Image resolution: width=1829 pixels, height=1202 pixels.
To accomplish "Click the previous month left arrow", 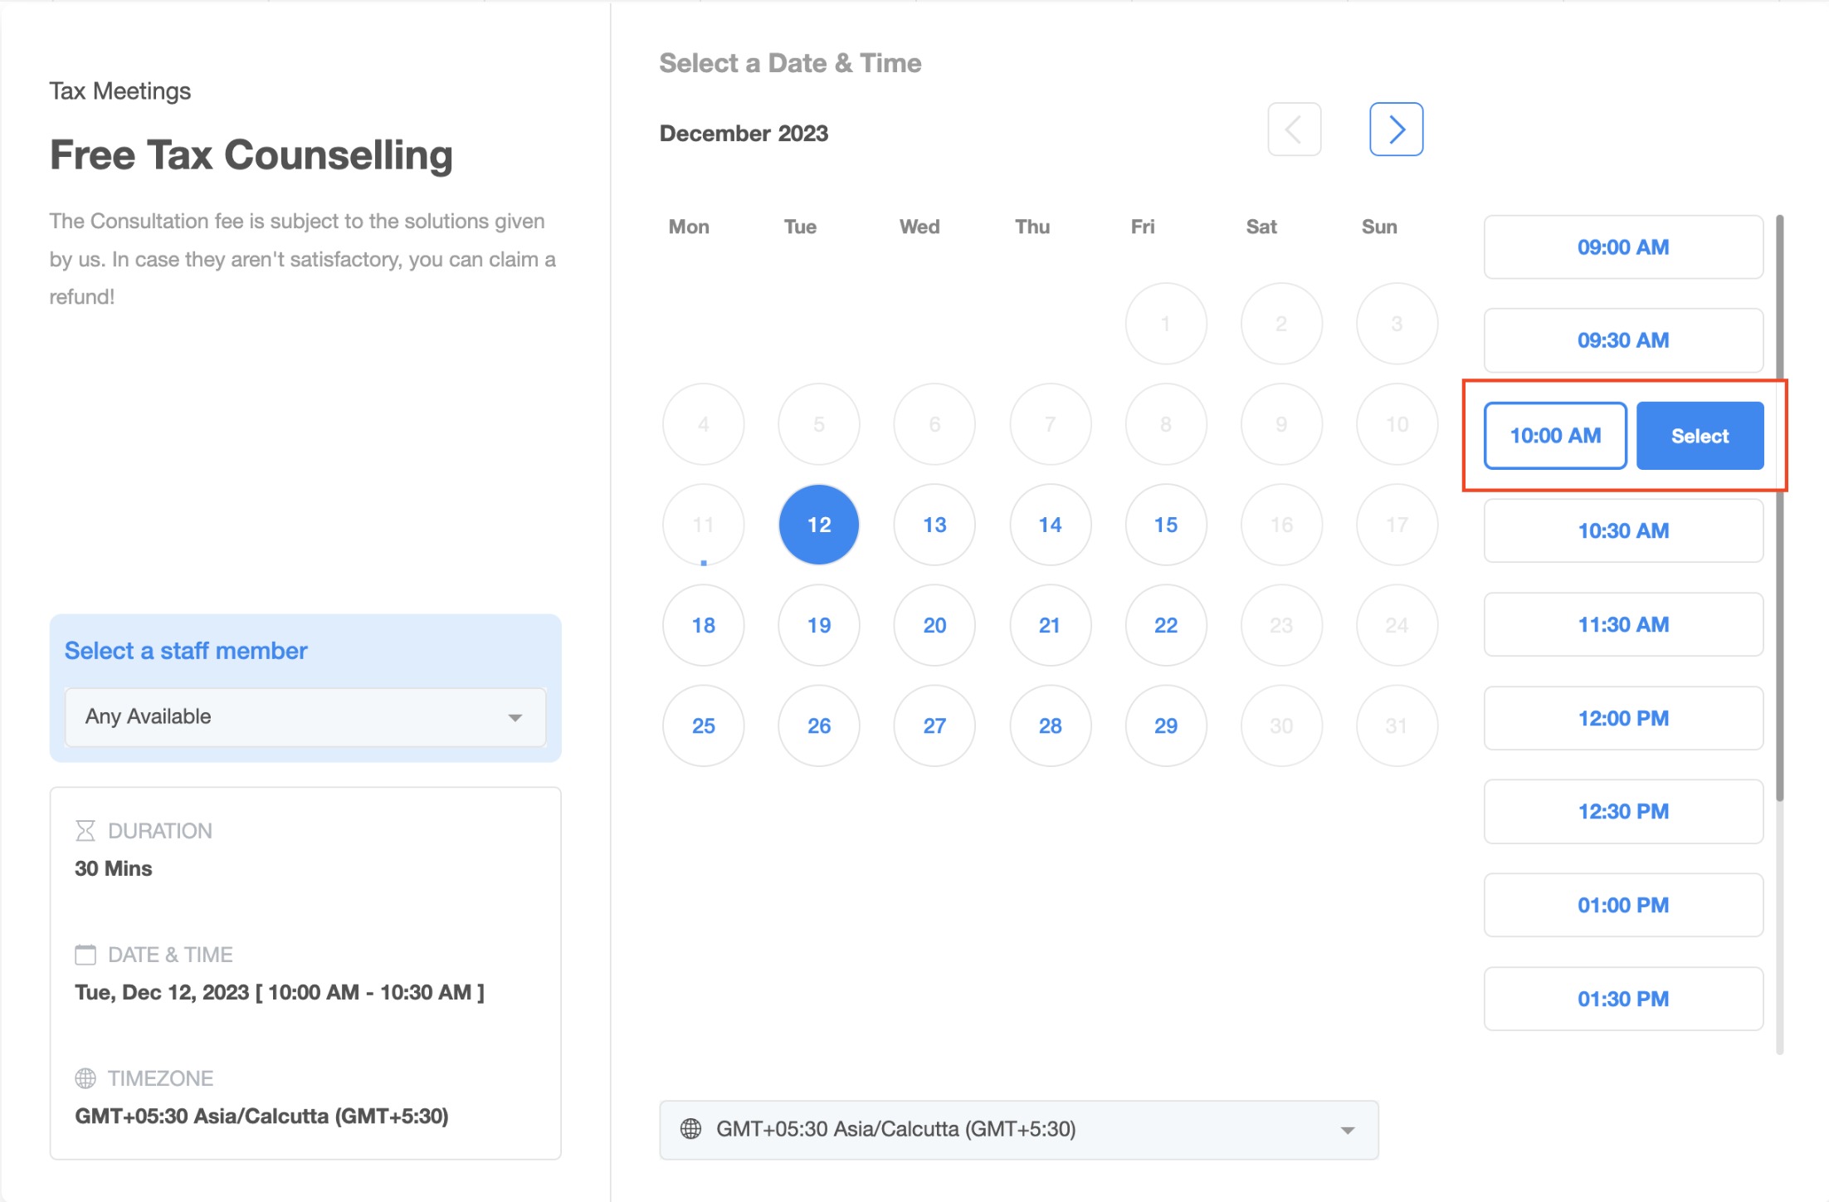I will click(1294, 129).
